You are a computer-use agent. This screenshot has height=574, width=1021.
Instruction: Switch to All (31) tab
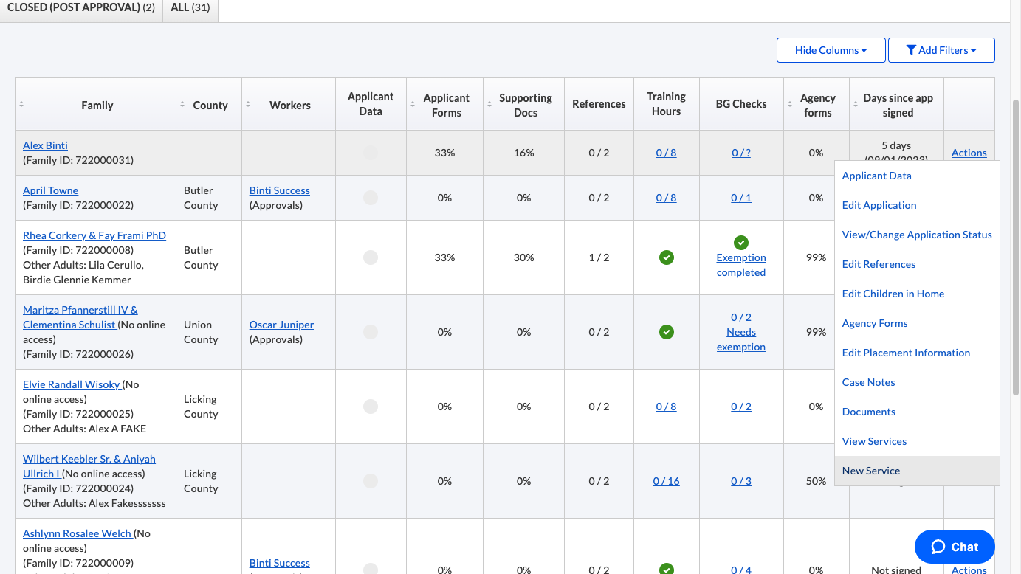190,8
